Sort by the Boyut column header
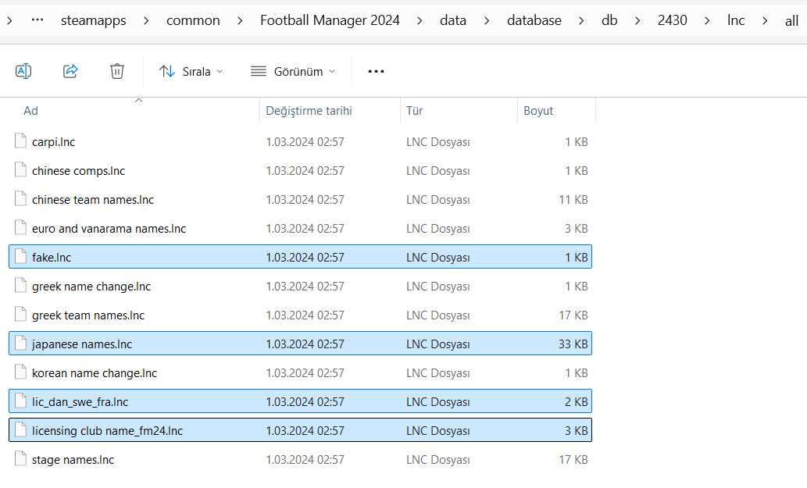 [538, 111]
